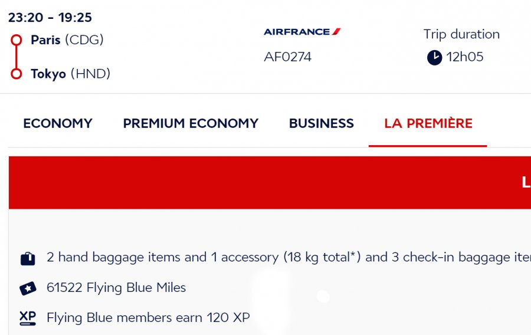
Task: Click the Tokyo (HND) airport label
Action: [71, 74]
